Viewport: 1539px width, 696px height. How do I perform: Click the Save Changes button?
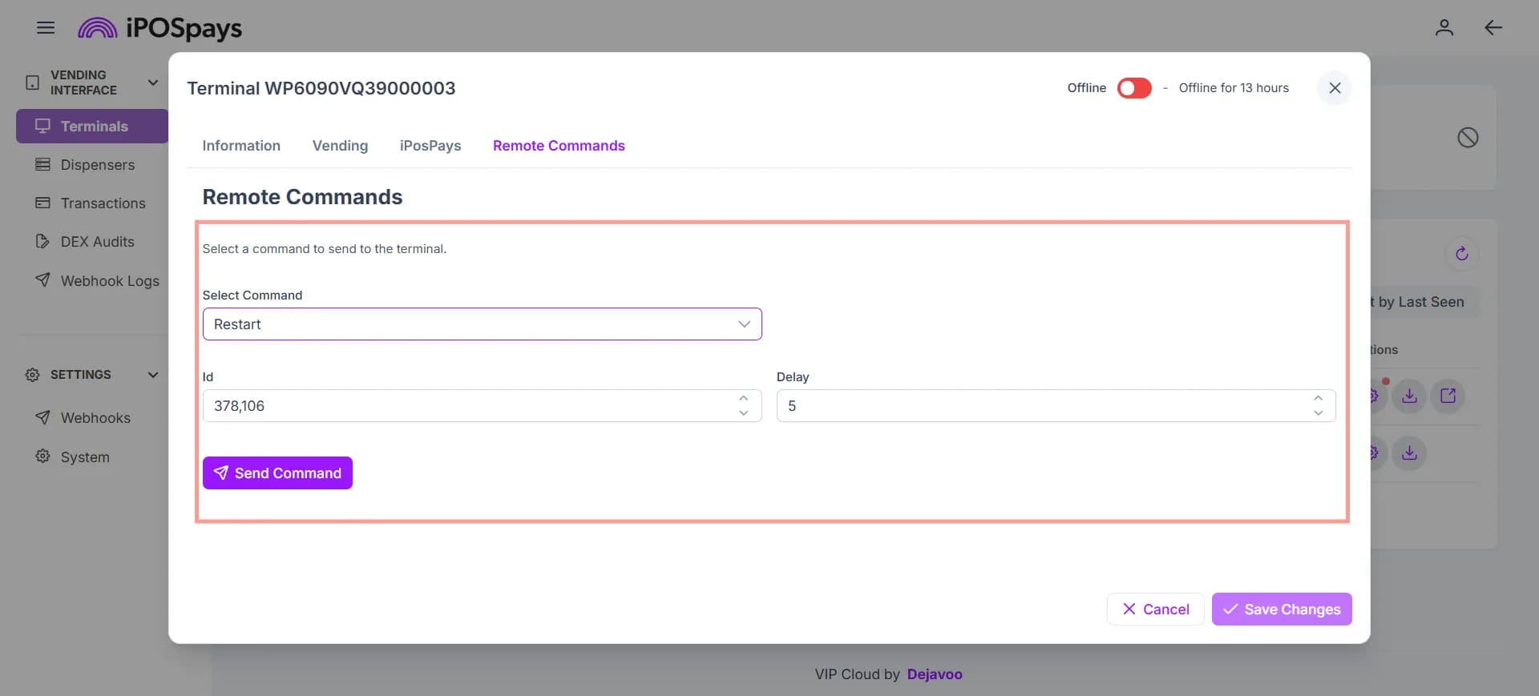[x=1282, y=610]
